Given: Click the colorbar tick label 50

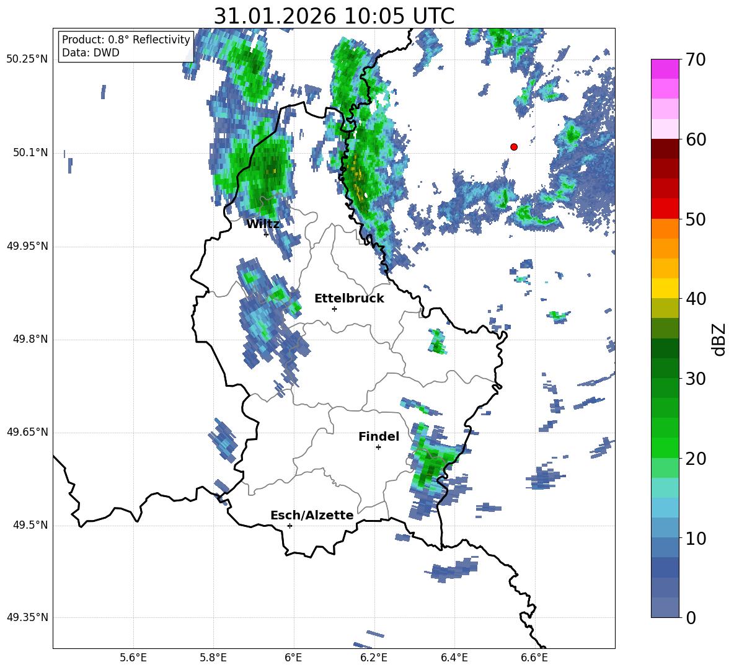Looking at the screenshot, I should (x=696, y=219).
